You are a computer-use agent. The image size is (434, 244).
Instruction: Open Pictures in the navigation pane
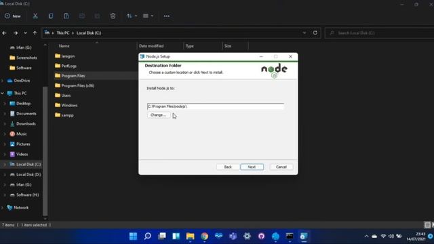pyautogui.click(x=20, y=144)
